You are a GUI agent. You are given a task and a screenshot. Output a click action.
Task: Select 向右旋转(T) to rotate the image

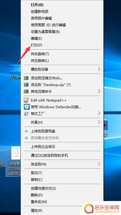[x=40, y=54]
